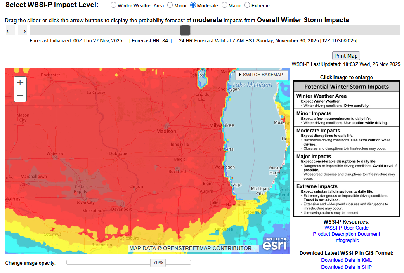Screen dimensions: 404x273
Task: Download data in KML format
Action: point(346,260)
